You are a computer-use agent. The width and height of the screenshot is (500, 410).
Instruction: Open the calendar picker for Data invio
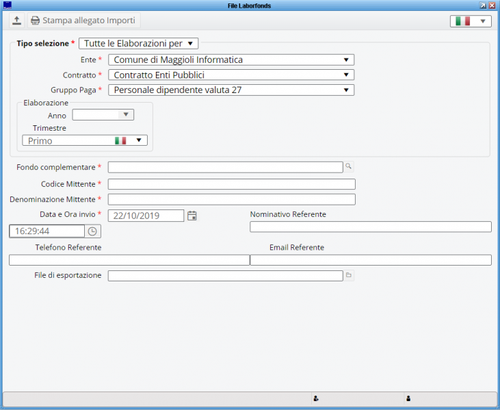point(192,216)
